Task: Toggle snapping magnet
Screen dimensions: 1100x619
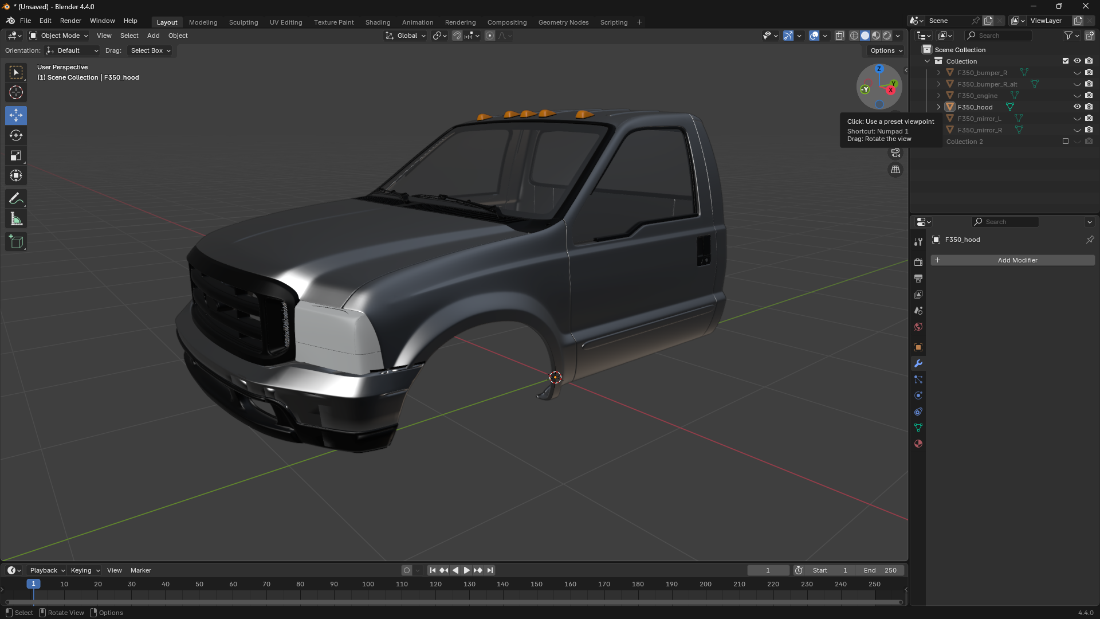Action: click(457, 36)
